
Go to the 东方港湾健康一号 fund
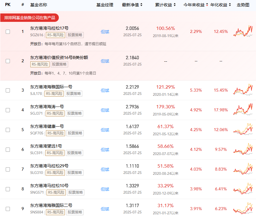coord(47,127)
